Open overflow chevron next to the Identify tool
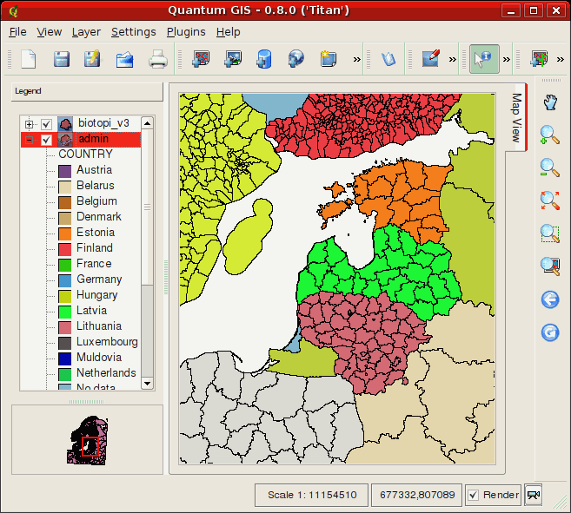 click(x=506, y=59)
